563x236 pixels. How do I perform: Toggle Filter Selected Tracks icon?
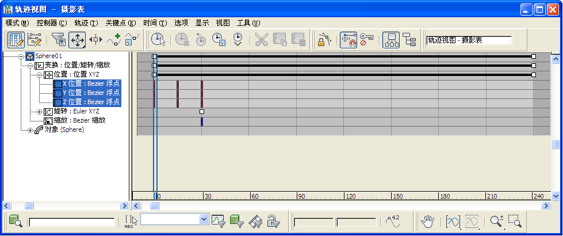[219, 221]
